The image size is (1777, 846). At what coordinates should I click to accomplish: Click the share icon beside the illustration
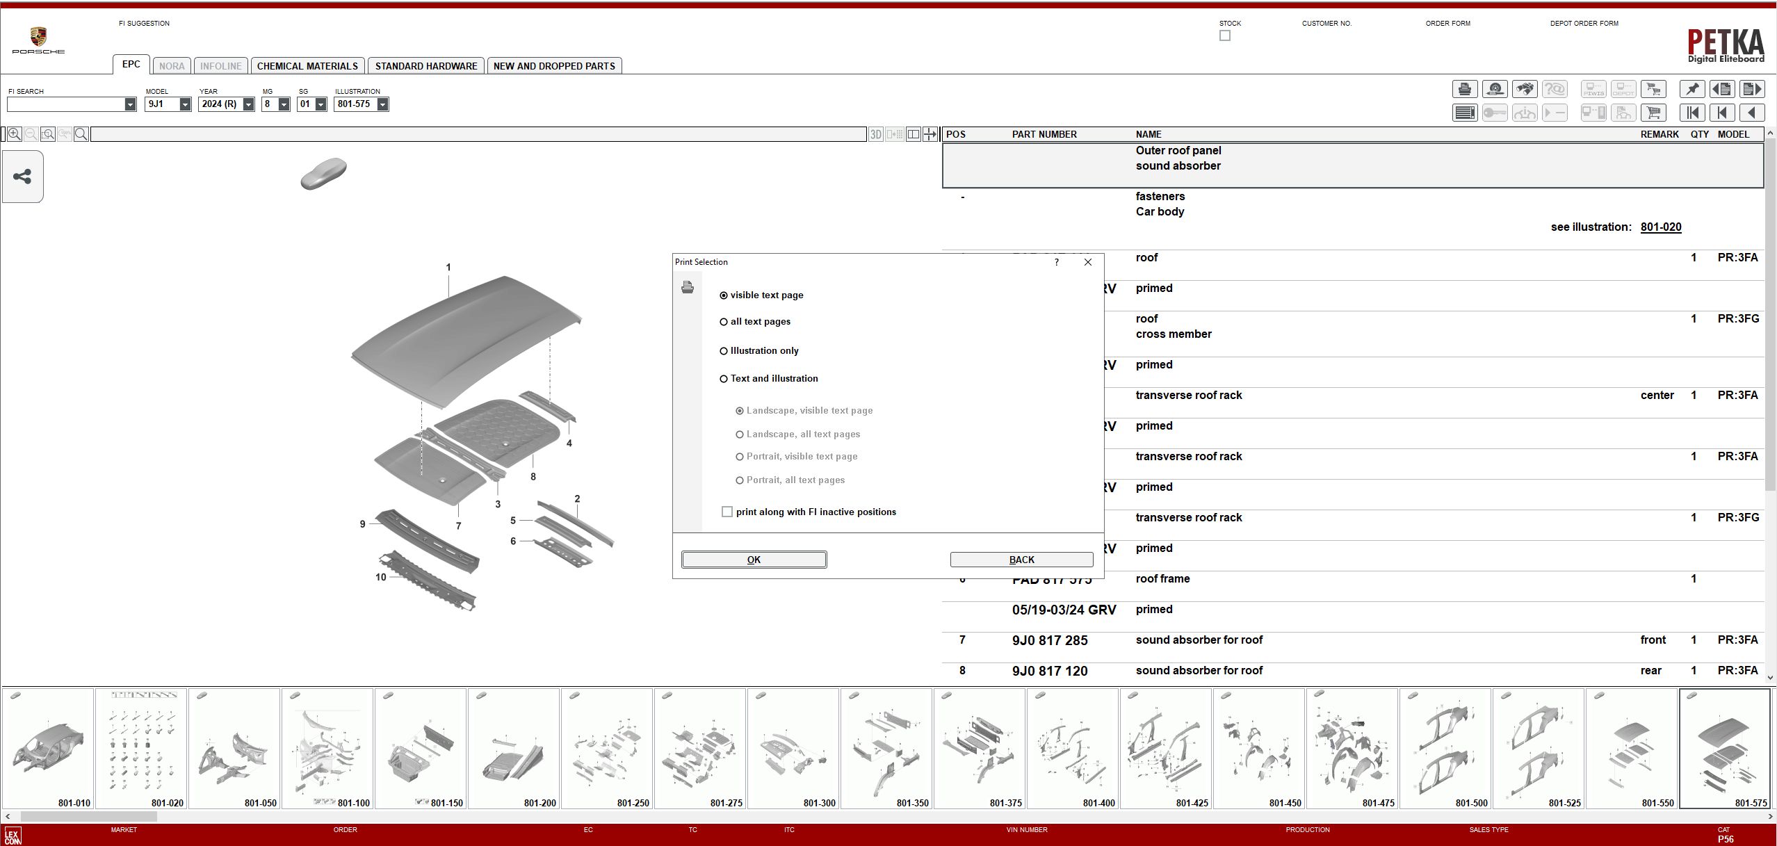click(x=23, y=176)
